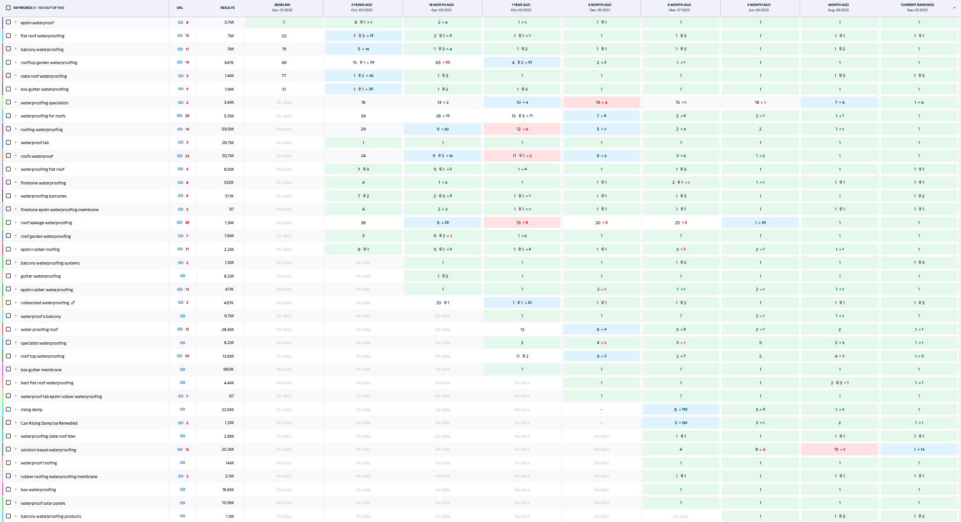Viewport: 961px width, 522px height.
Task: Open URL link icon for box gutter membrane
Action: (x=182, y=370)
